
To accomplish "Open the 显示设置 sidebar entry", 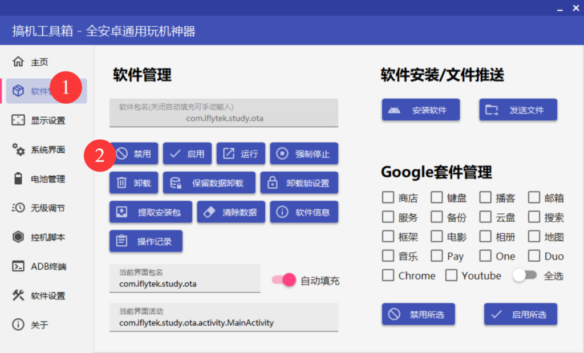I will (47, 120).
